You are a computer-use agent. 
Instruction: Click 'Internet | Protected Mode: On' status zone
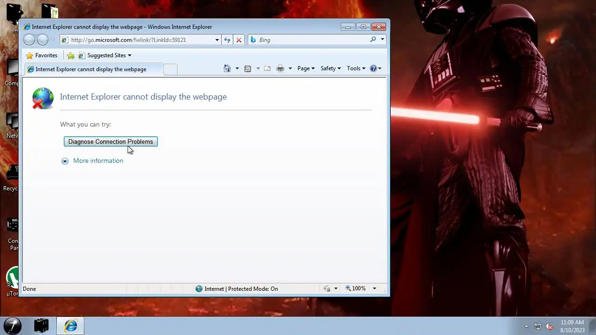(237, 289)
